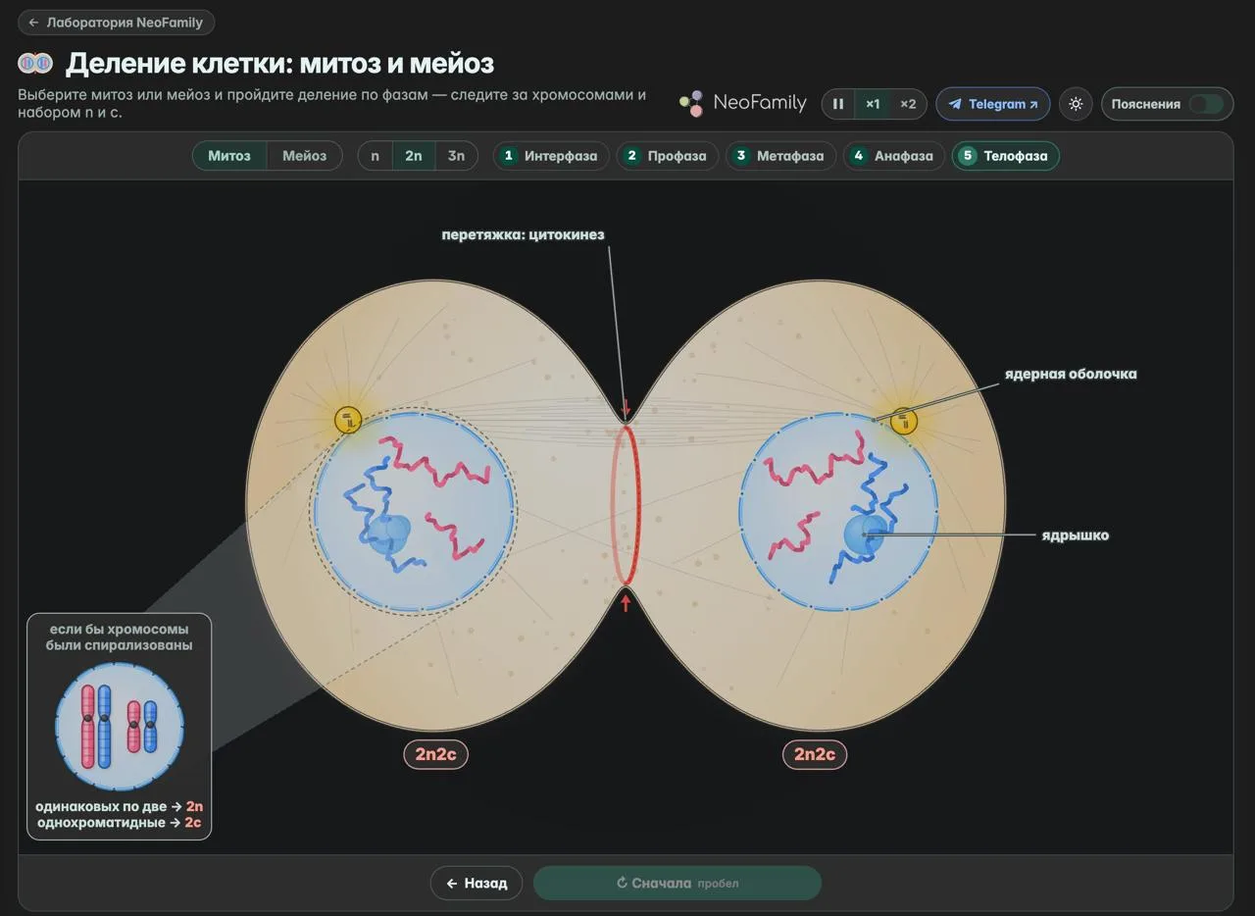Click the red cytokinesis constriction ring

pos(626,504)
